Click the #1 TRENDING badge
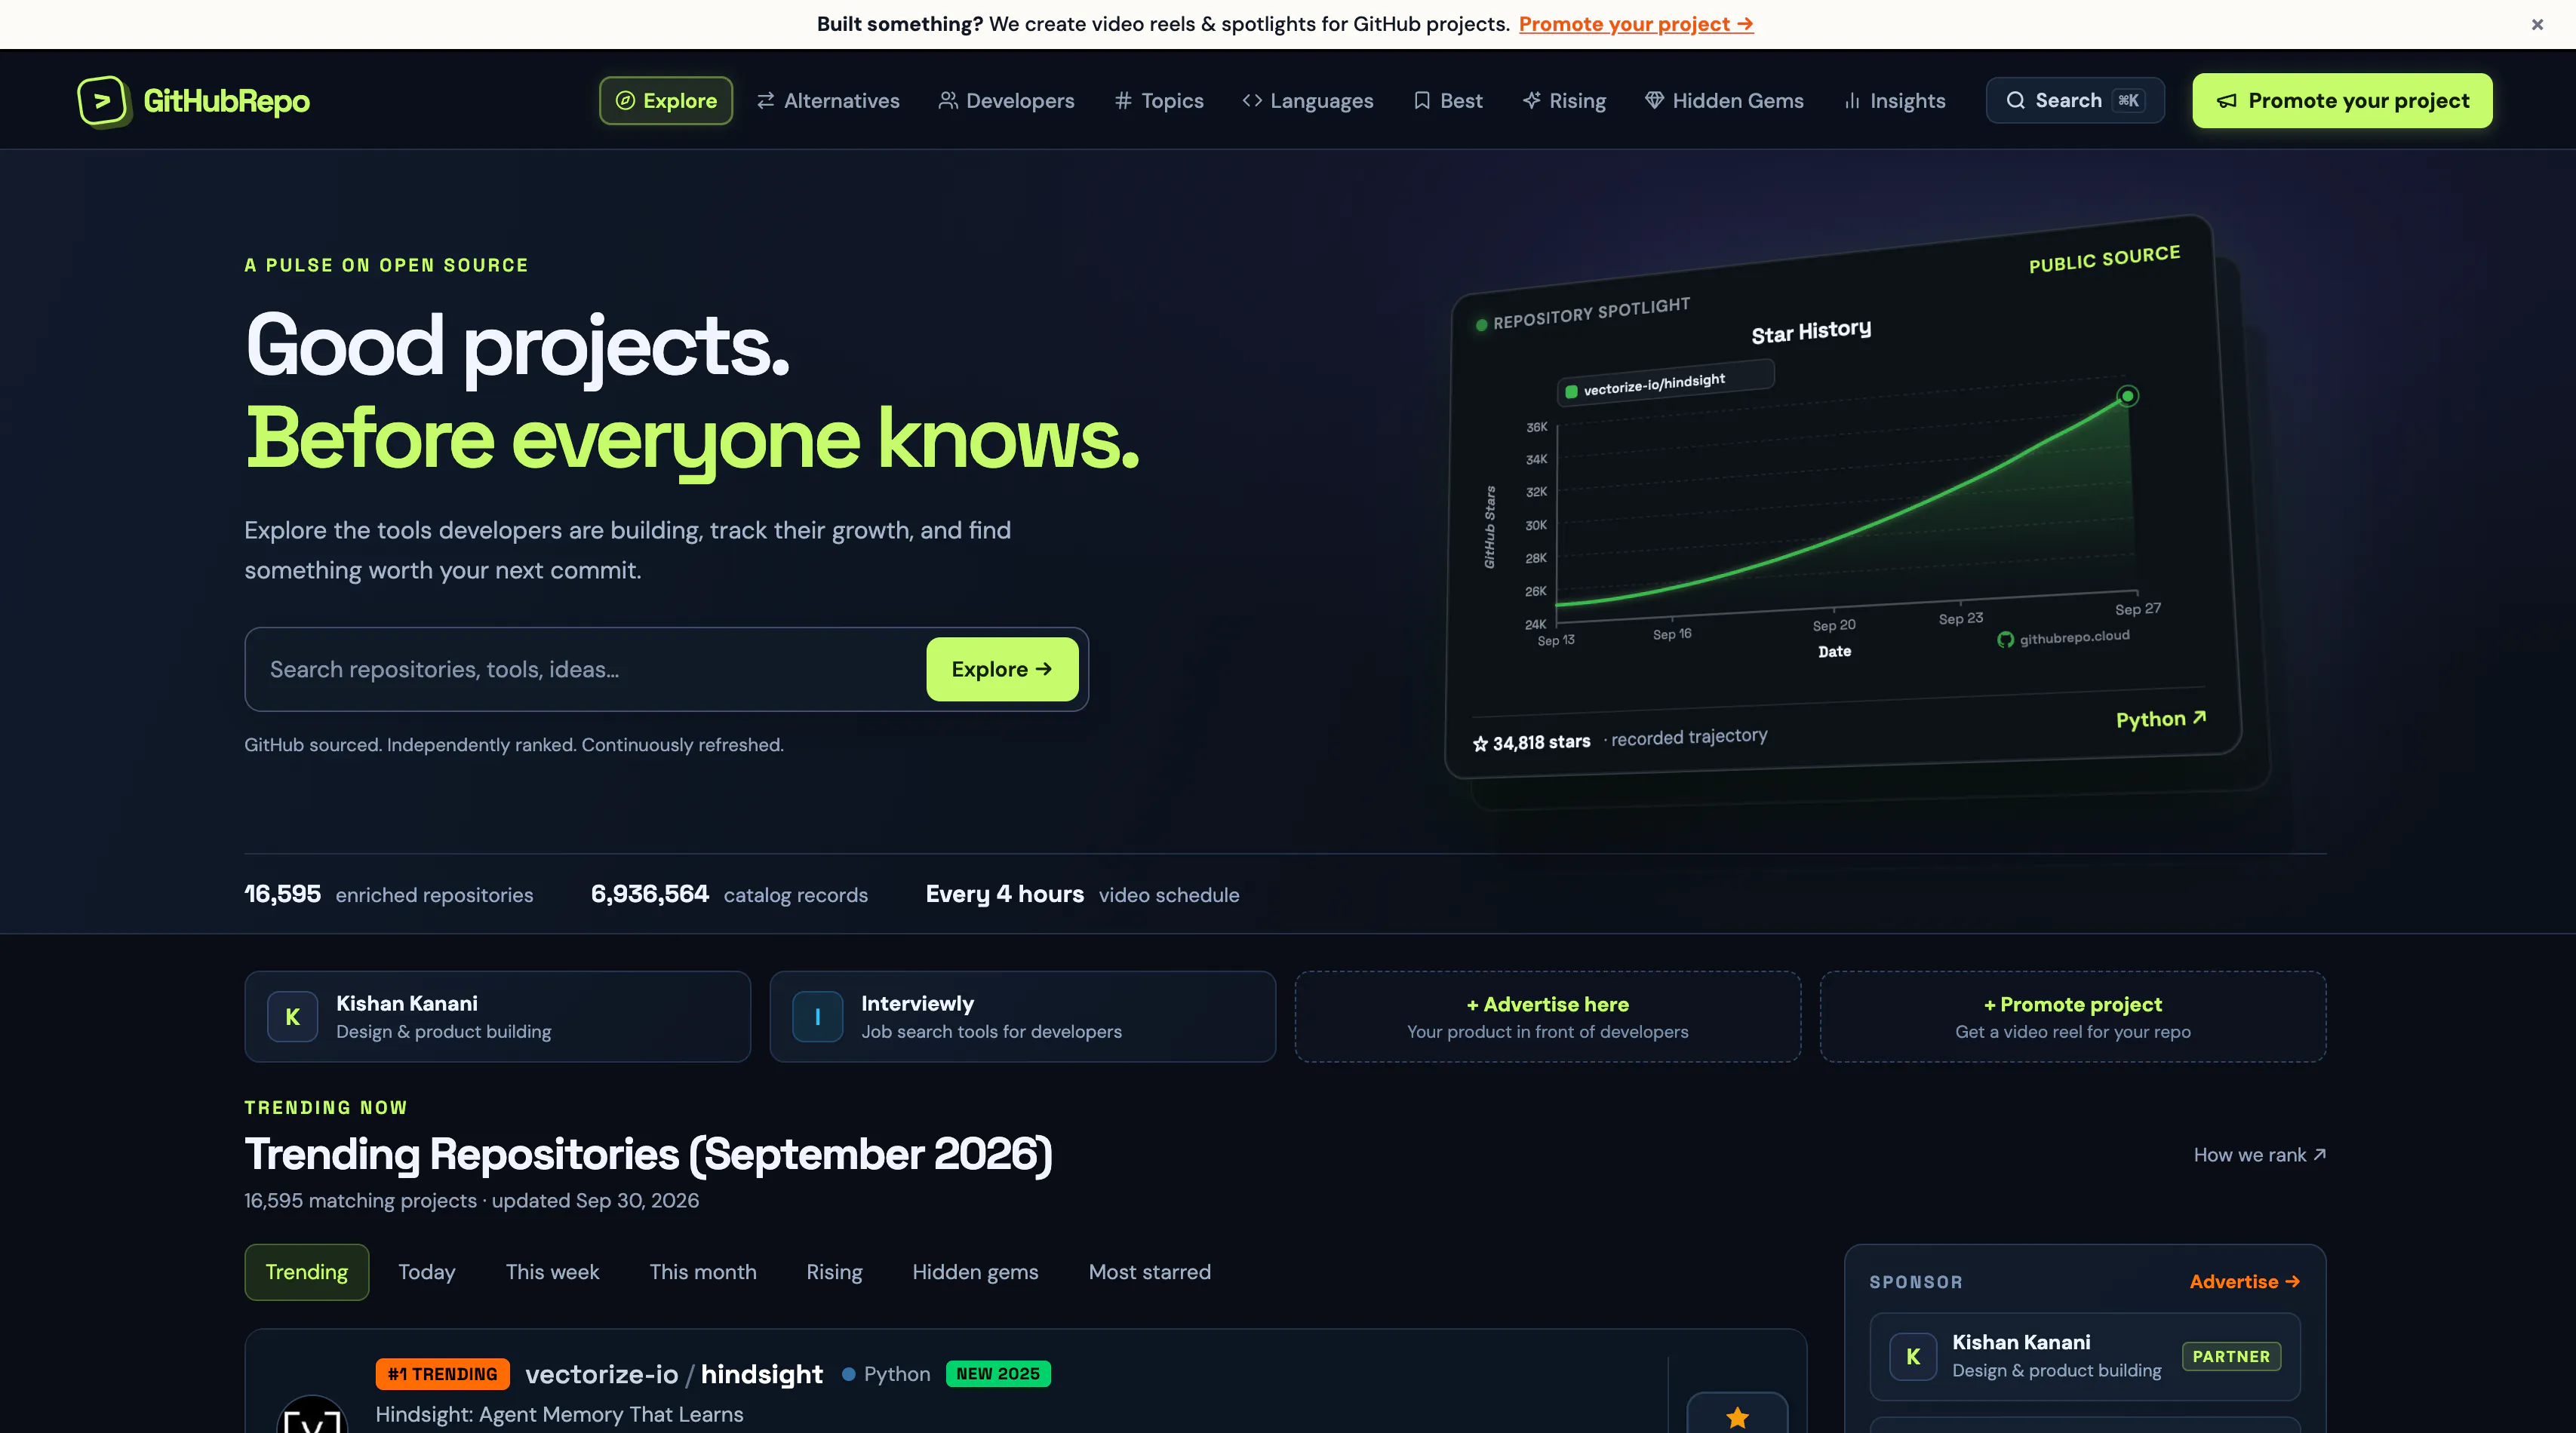Image resolution: width=2576 pixels, height=1433 pixels. [x=443, y=1374]
